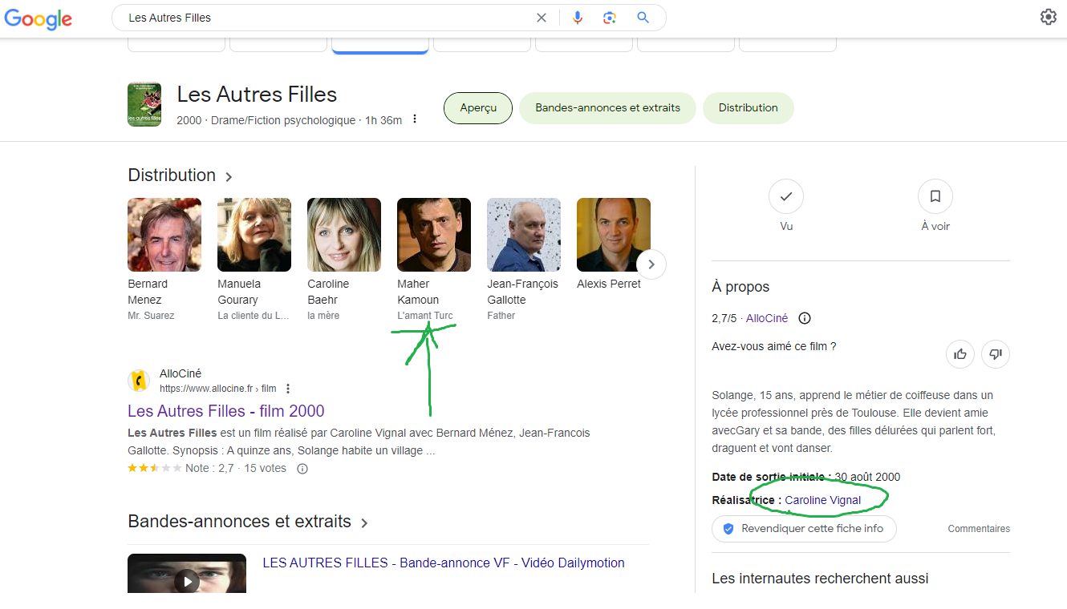Give the film a thumbs up
Screen dimensions: 1067x609
960,353
